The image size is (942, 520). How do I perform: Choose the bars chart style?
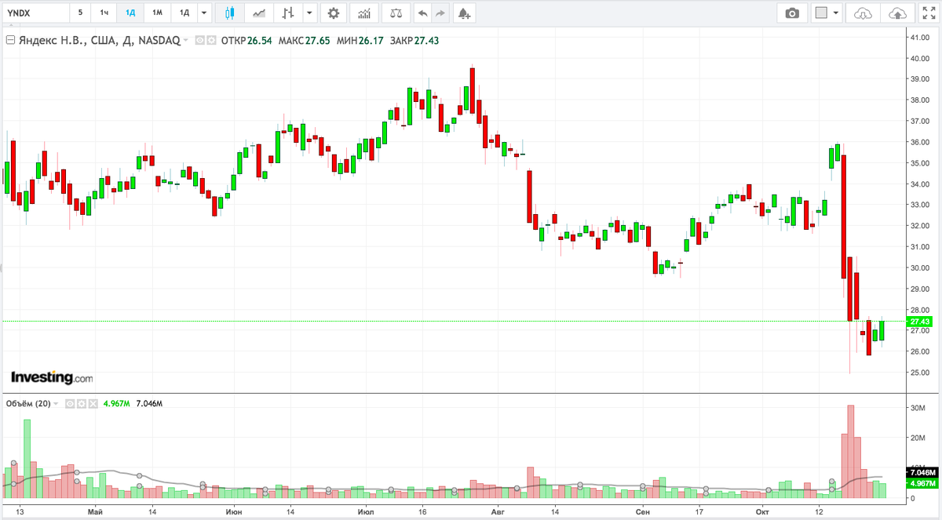pos(289,13)
